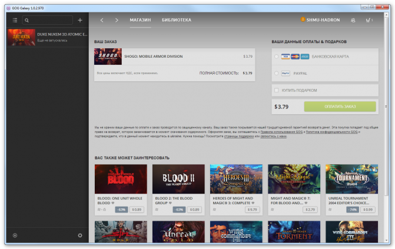Open the Blood: One Unit Whole Blood thumbnail

[121, 179]
